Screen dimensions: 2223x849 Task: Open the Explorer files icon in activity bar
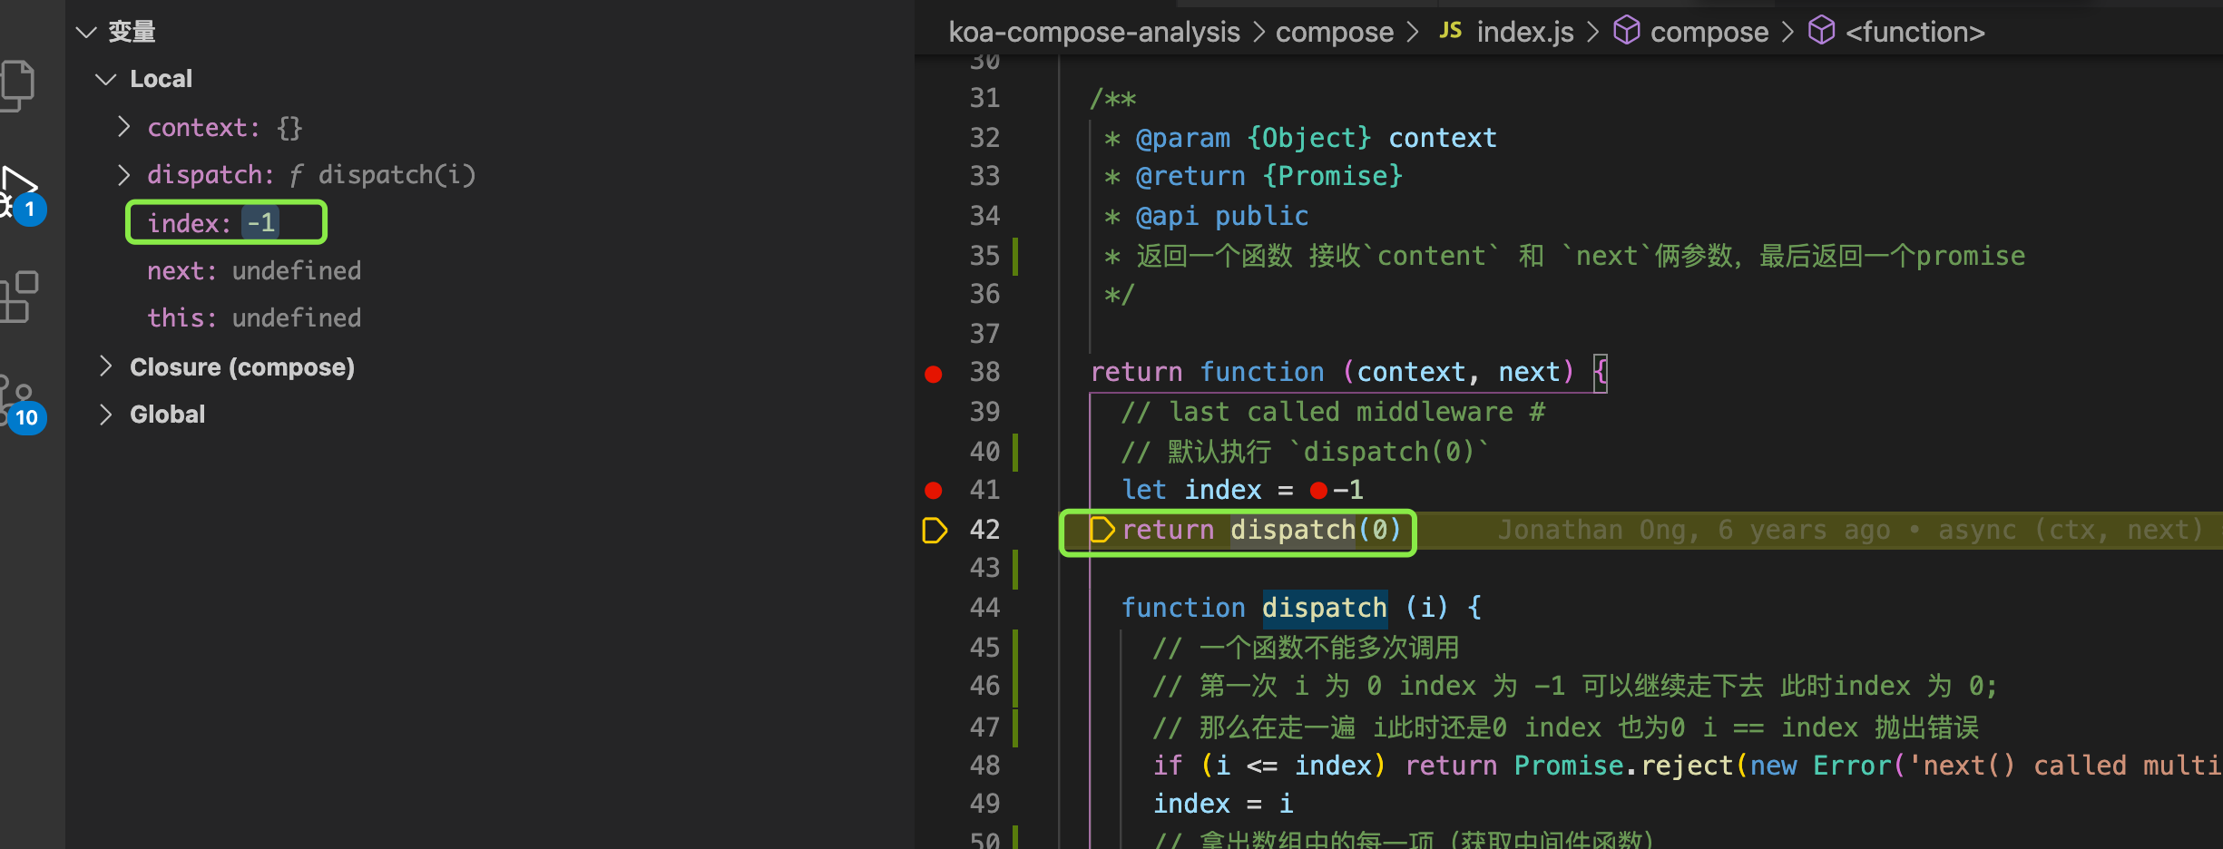click(x=16, y=85)
